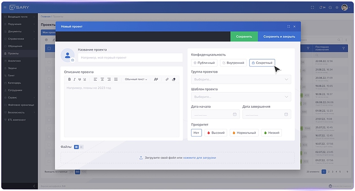
Task: Insert a link via the editor toolbar
Action: (x=167, y=79)
